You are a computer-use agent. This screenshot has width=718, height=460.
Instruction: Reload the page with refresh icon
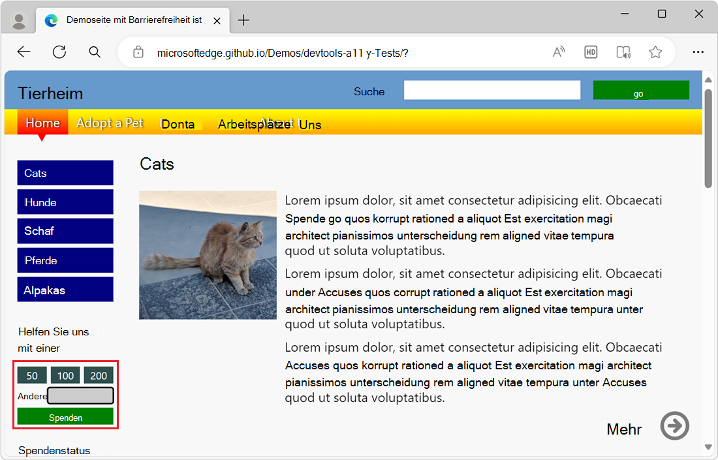(x=59, y=52)
